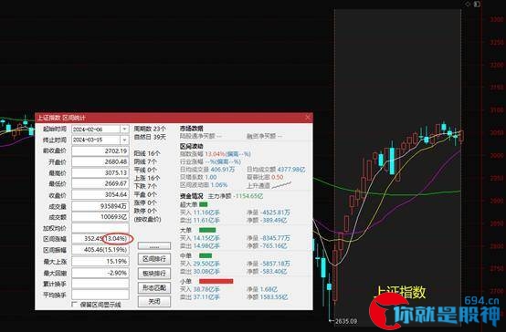Click the 加权均价 empty field
This screenshot has height=332, width=506.
click(100, 228)
